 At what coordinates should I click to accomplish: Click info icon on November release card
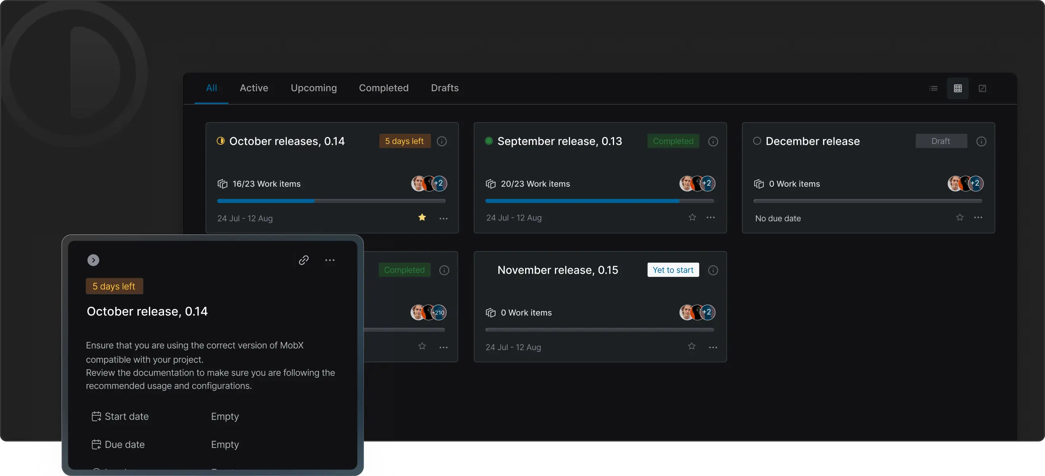point(713,270)
